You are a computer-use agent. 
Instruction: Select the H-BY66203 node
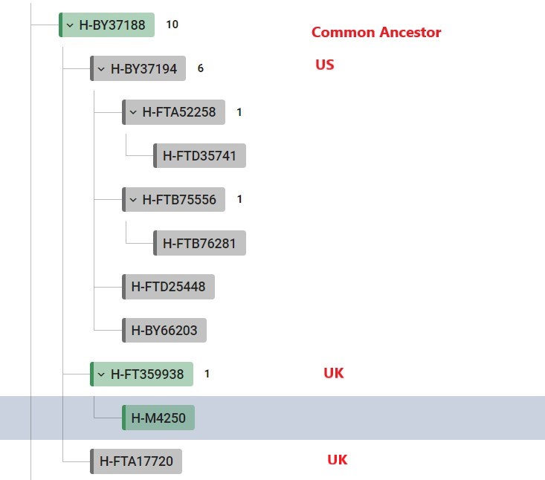(x=164, y=331)
